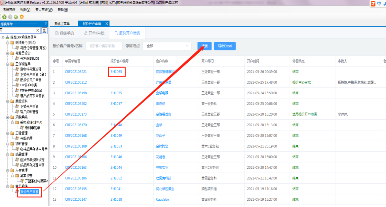Screen dimensions: 386x207
Task: Click the module icon for 开版处理
Action: point(17,138)
